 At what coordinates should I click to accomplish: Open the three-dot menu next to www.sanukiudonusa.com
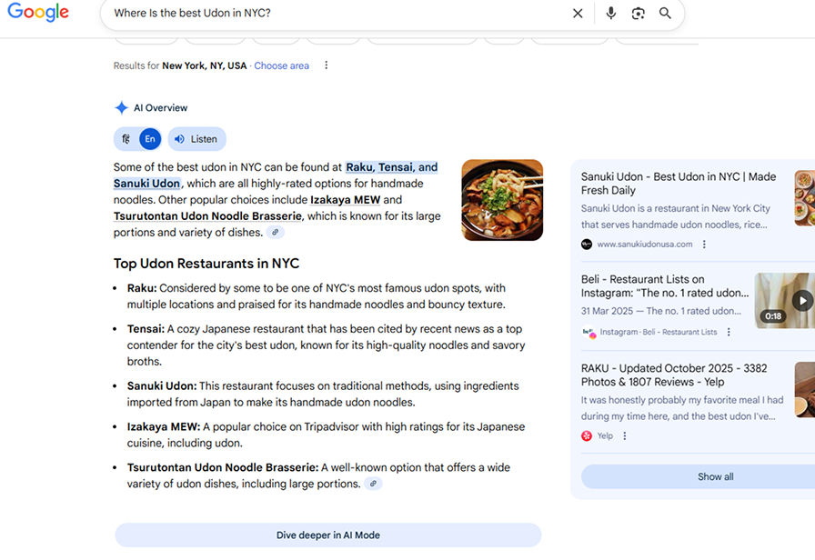tap(704, 245)
